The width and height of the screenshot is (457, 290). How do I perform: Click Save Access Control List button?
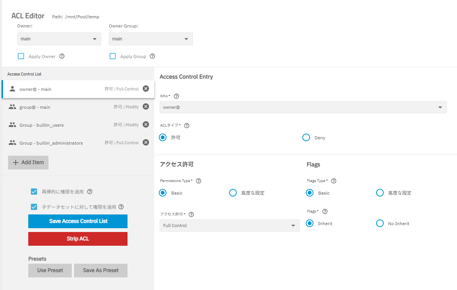(78, 221)
